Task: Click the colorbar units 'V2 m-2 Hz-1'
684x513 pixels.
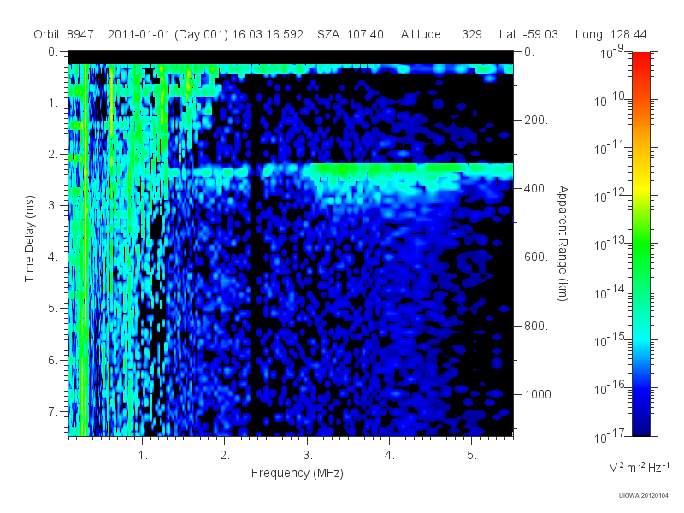Action: pos(639,467)
